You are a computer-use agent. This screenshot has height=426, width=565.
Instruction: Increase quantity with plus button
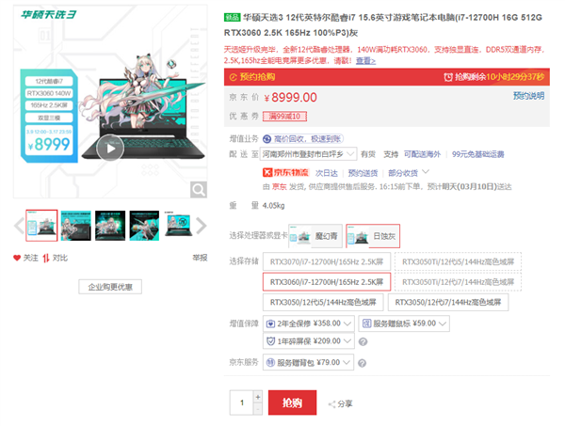click(258, 397)
